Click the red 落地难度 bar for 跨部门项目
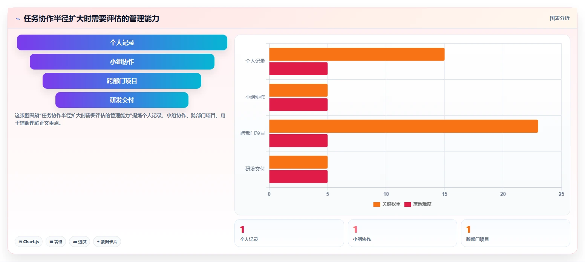The width and height of the screenshot is (585, 262). pyautogui.click(x=298, y=141)
